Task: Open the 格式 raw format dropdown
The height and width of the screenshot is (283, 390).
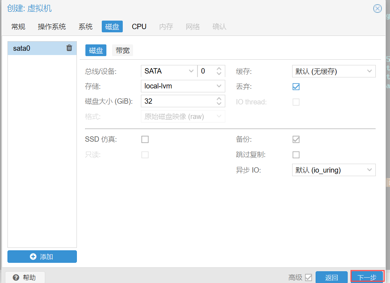Action: pos(219,116)
